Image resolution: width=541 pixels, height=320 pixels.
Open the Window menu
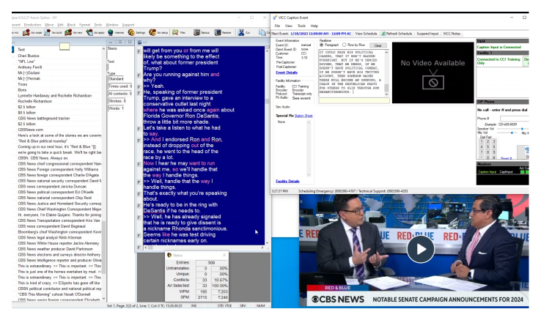pyautogui.click(x=111, y=25)
